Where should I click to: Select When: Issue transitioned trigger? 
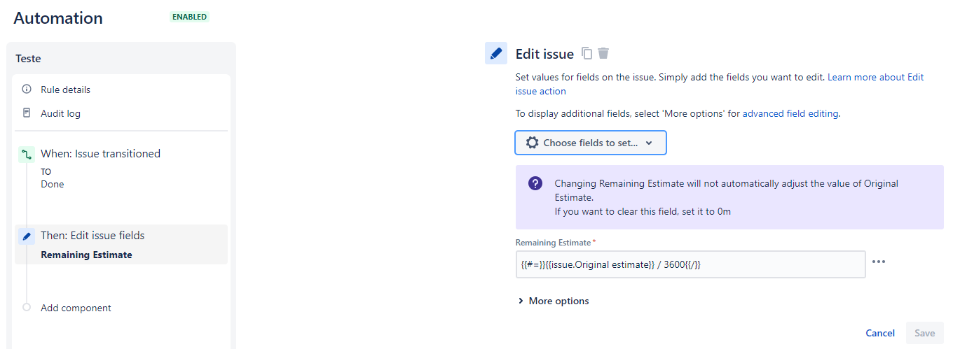point(100,153)
